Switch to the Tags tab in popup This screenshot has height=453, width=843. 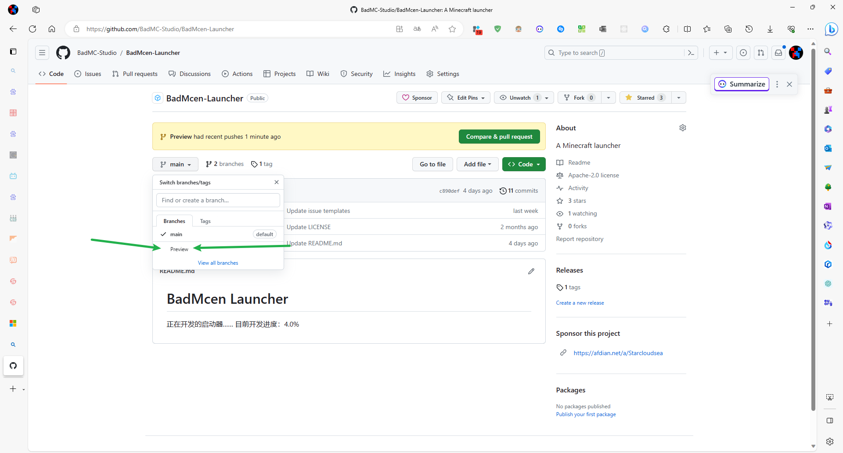[205, 221]
